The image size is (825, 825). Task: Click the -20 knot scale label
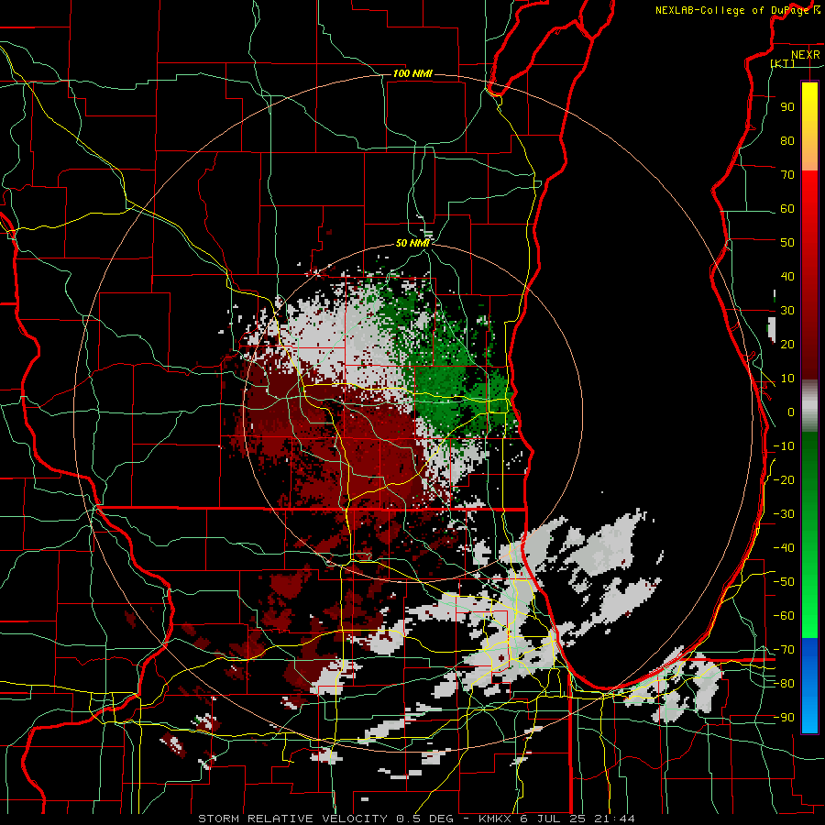pos(784,479)
